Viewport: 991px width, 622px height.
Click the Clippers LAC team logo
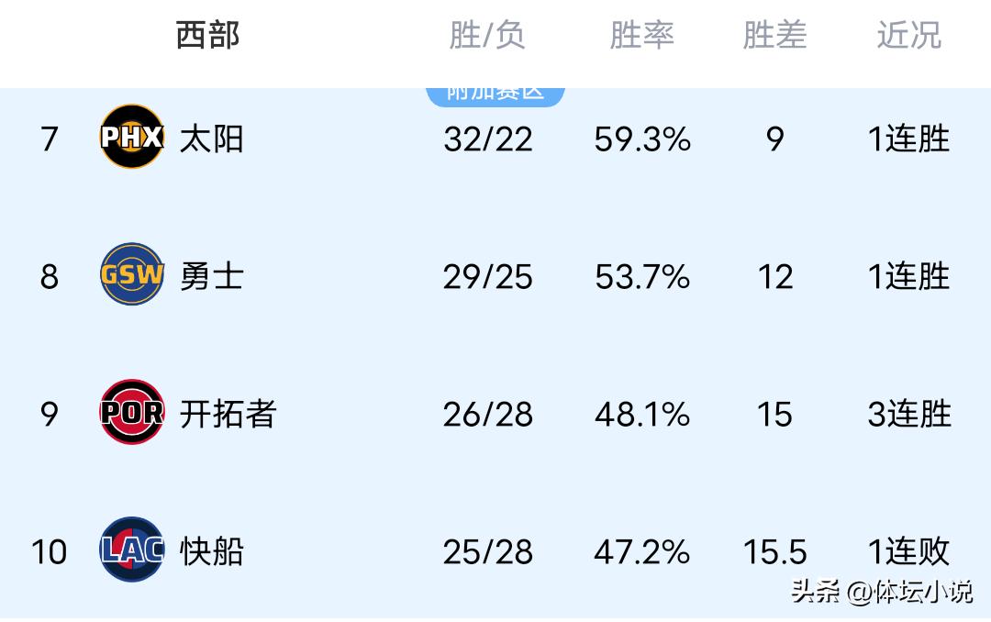coord(132,550)
